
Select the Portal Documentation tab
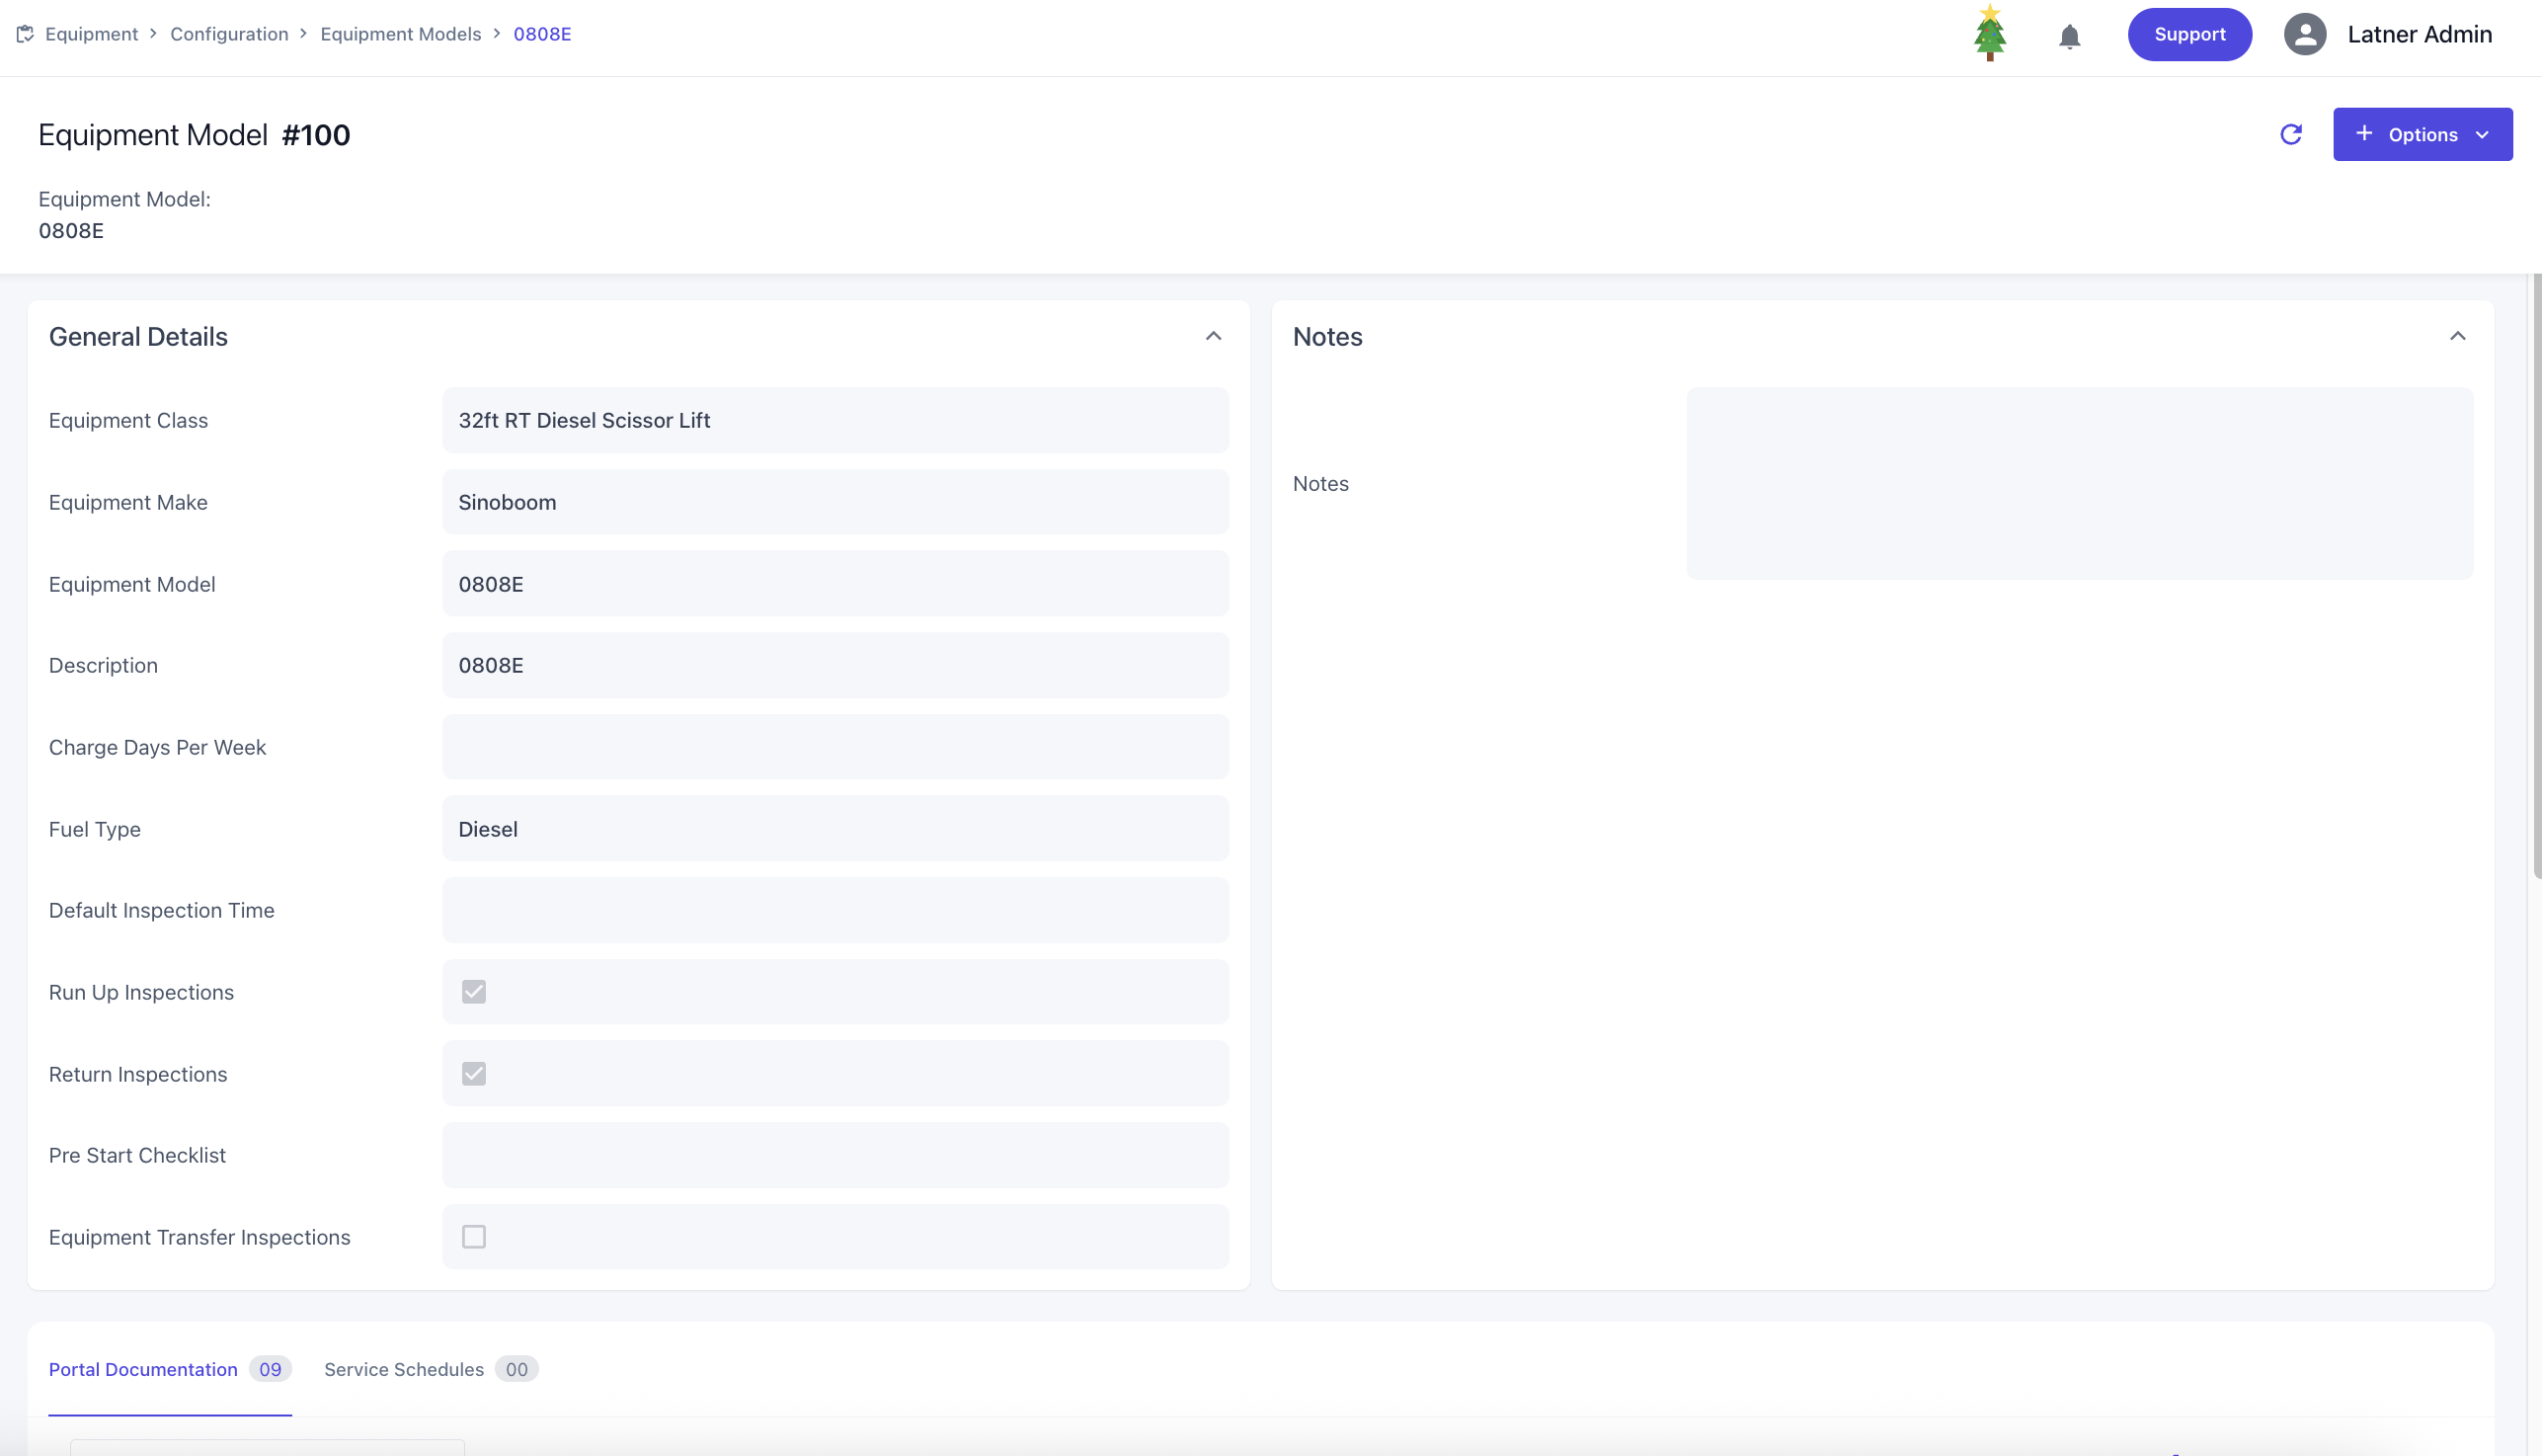(x=143, y=1369)
